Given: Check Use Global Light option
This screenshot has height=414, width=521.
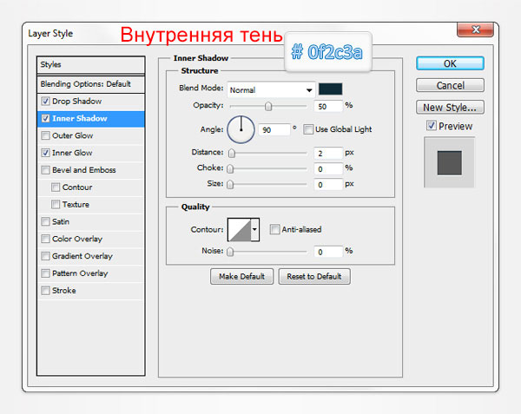Looking at the screenshot, I should pyautogui.click(x=308, y=129).
